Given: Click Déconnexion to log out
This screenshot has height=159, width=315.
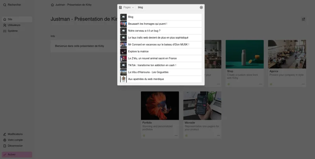Looking at the screenshot, I should [x=17, y=146].
